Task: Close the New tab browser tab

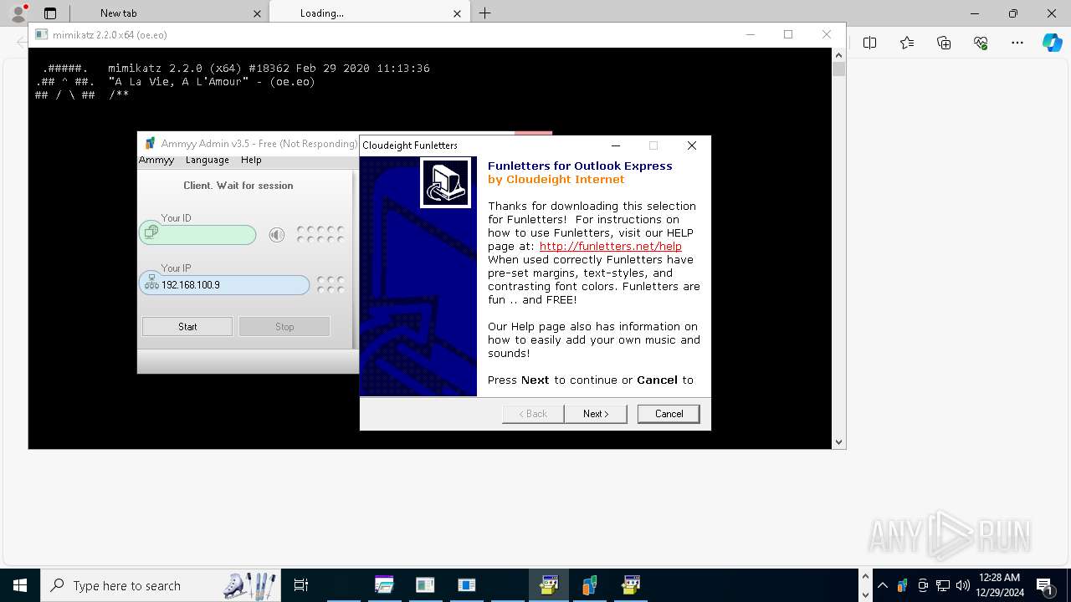Action: (x=257, y=13)
